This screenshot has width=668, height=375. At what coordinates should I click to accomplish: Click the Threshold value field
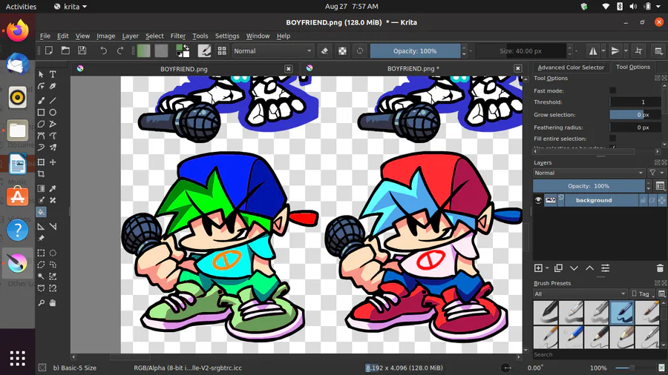click(635, 102)
